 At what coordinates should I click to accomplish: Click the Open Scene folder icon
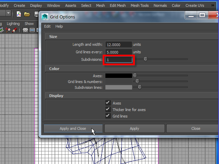(x=27, y=14)
